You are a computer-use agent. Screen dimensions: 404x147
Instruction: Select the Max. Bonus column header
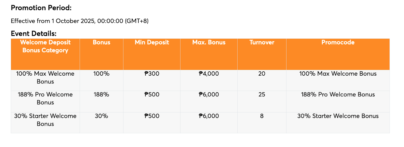[209, 42]
